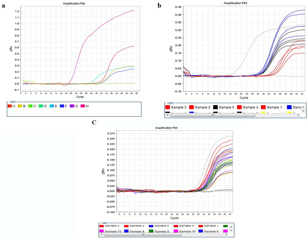Select the cyan E swatch in panel a legend
Screen dimensions: 308x239
[x=52, y=106]
